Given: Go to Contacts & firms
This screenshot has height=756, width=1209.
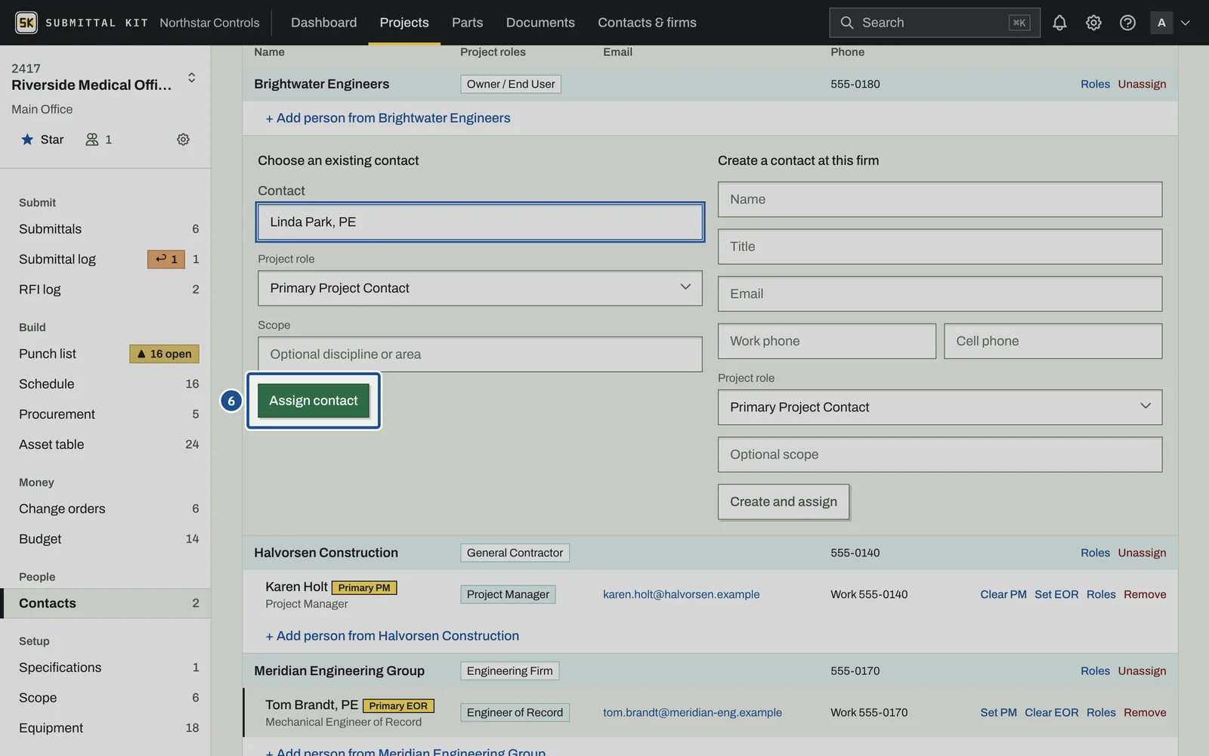Looking at the screenshot, I should tap(647, 23).
